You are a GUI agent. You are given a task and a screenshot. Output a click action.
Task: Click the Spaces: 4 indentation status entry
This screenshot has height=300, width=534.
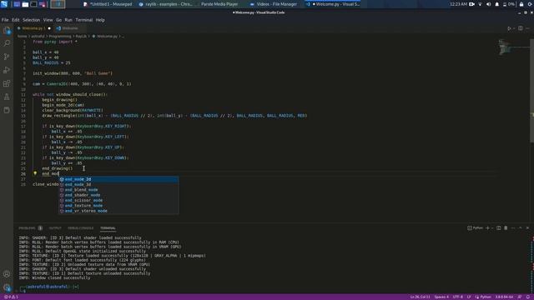click(441, 297)
